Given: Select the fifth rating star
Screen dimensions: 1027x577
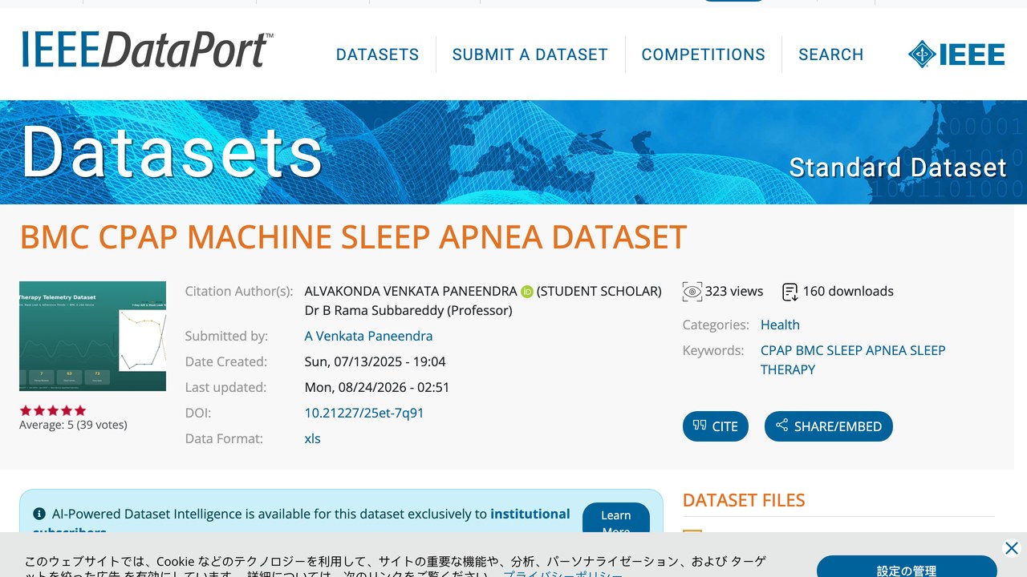Looking at the screenshot, I should (x=80, y=410).
